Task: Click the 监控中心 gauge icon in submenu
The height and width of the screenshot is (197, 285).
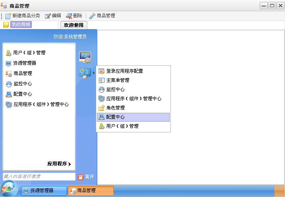Action: point(102,90)
